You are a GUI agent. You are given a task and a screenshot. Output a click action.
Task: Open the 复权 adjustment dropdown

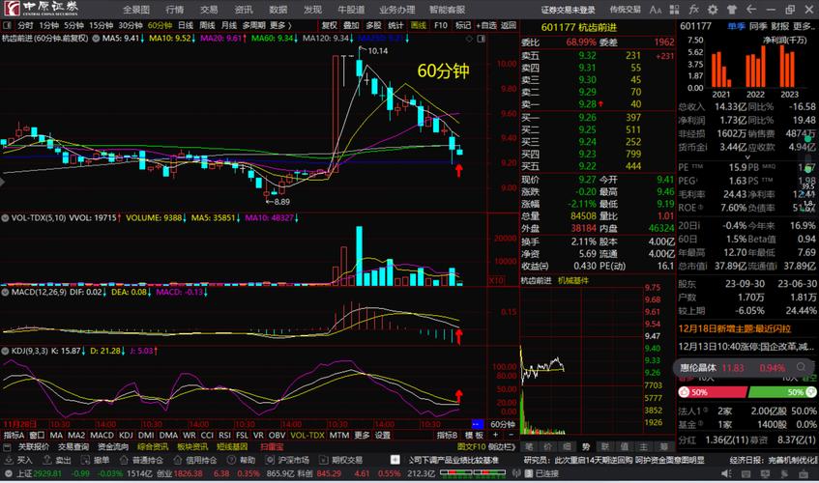click(329, 25)
